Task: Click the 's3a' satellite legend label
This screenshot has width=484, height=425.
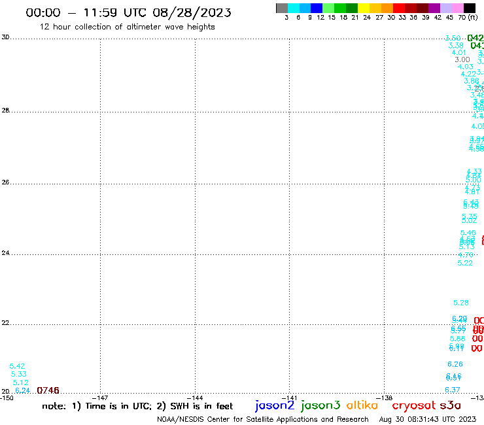Action: [450, 405]
